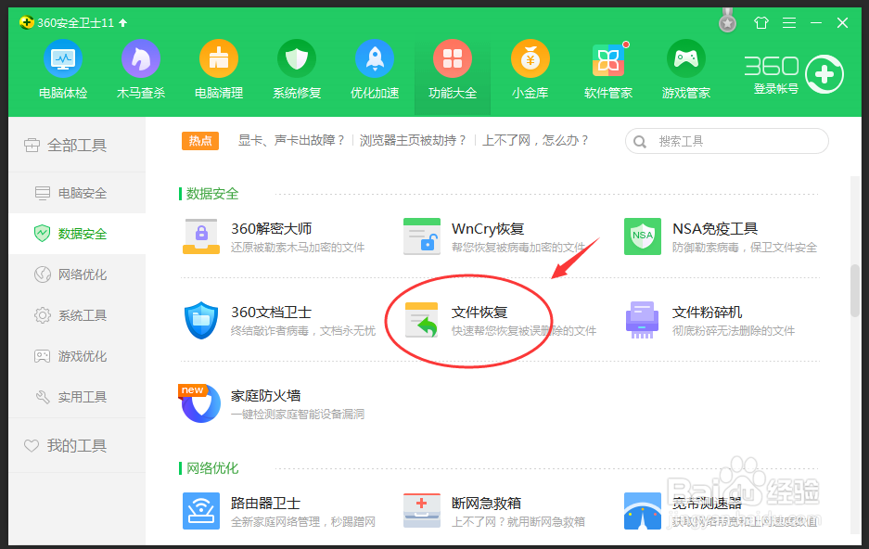The height and width of the screenshot is (549, 869).
Task: Launch the 路由器卫士 router icon
Action: click(x=201, y=511)
